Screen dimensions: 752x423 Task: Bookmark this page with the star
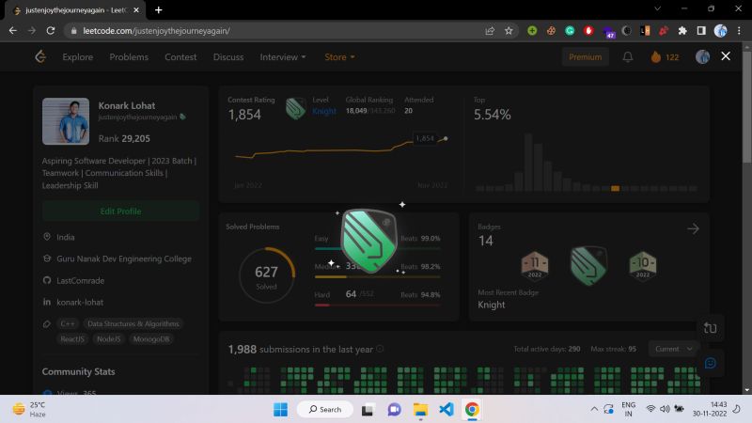[509, 31]
